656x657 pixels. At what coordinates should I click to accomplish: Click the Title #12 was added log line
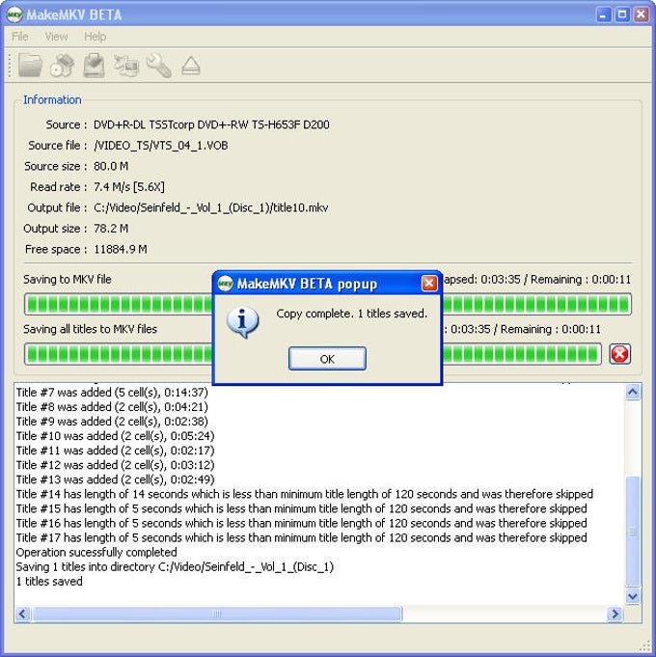point(115,465)
